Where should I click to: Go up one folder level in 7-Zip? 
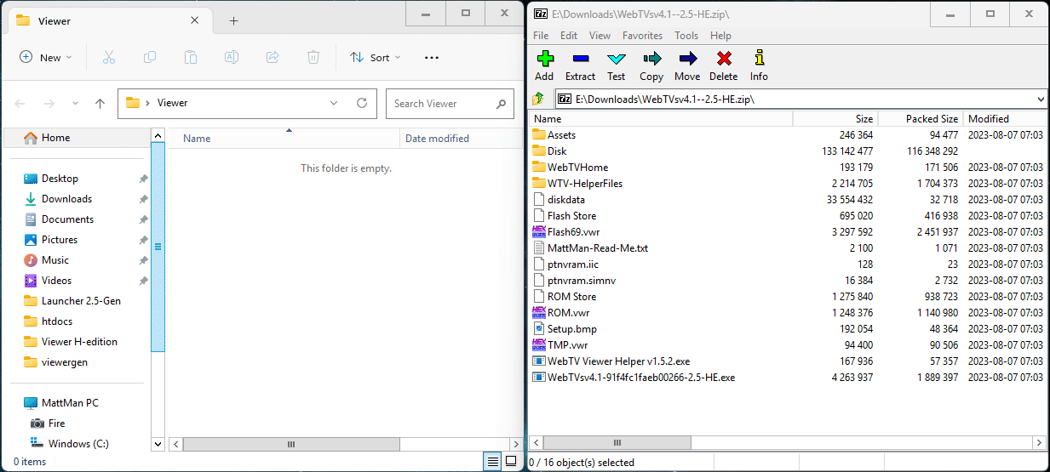point(538,100)
